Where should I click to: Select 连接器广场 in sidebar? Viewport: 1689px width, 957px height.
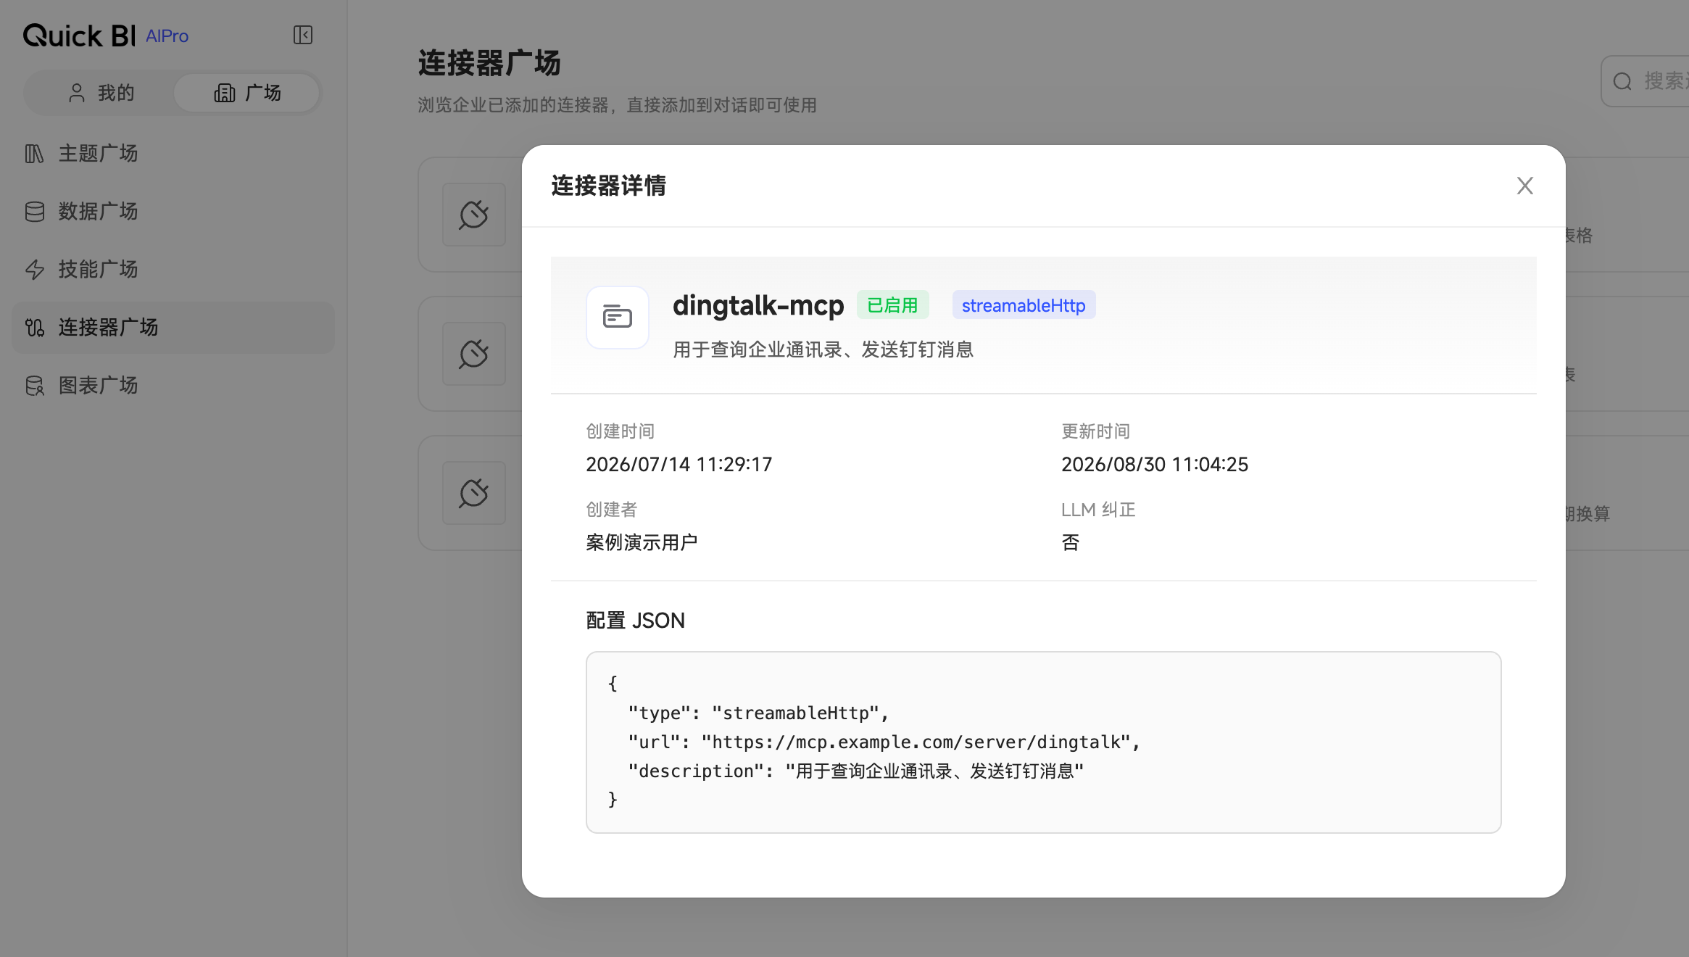173,328
